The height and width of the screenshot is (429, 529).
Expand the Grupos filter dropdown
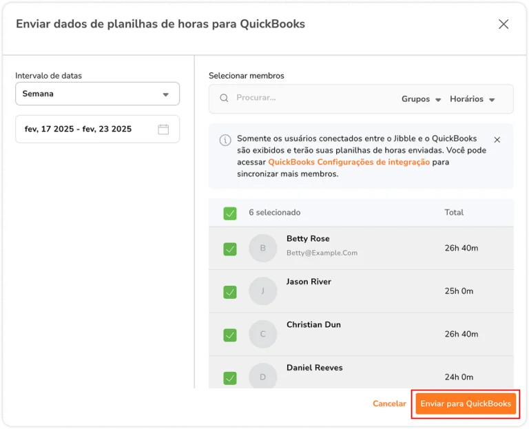(x=421, y=99)
